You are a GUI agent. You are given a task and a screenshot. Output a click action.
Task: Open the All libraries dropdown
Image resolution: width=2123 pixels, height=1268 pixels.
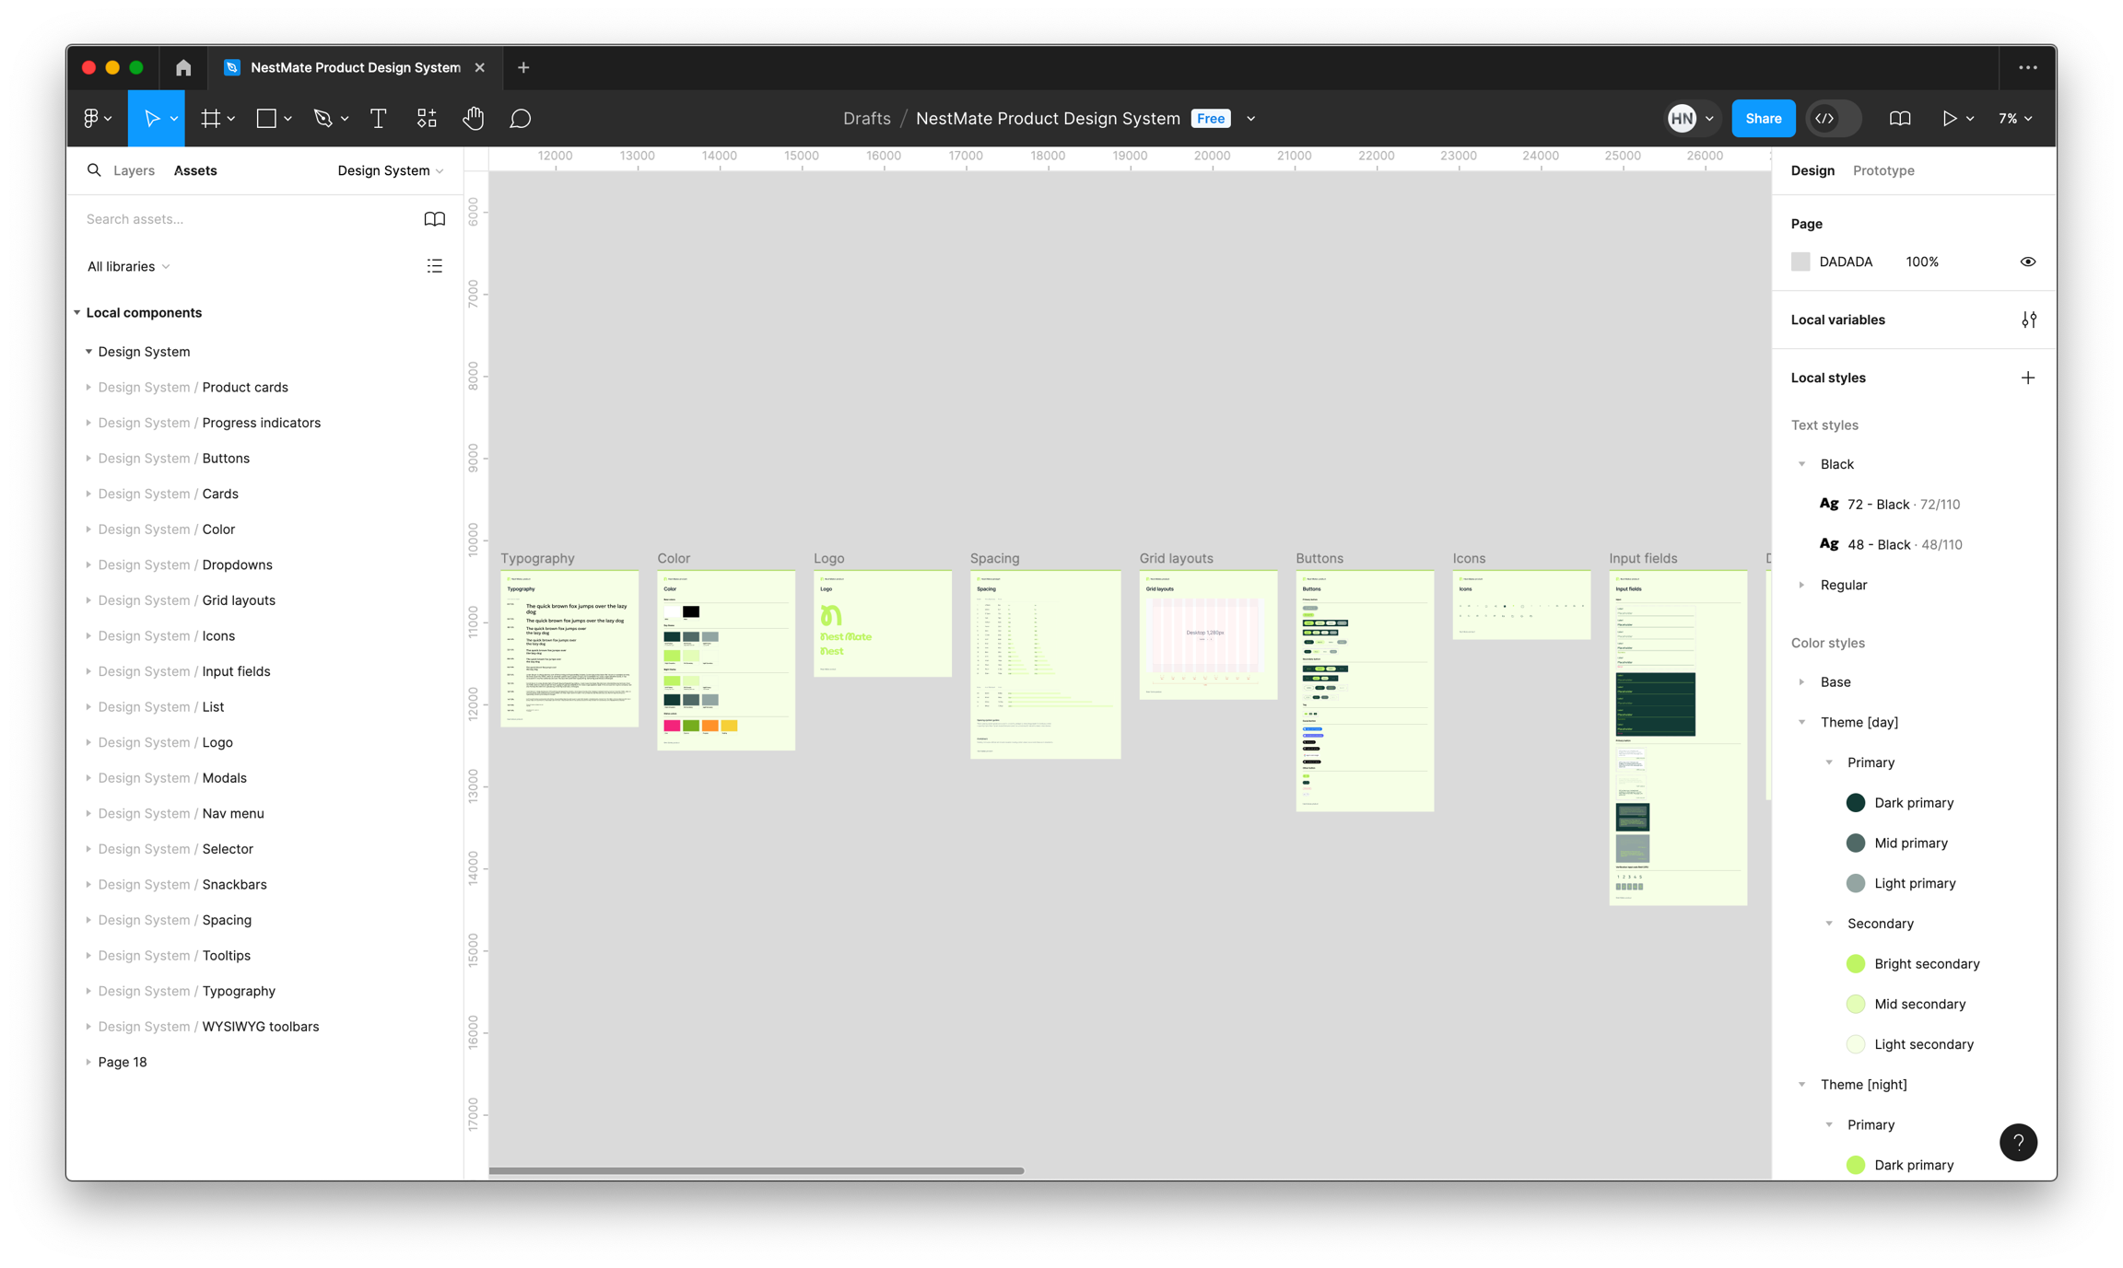pyautogui.click(x=128, y=266)
